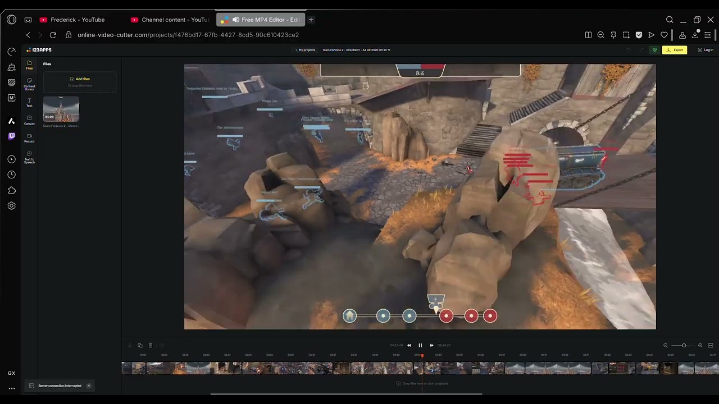
Task: Skip backward in the video
Action: (409, 346)
